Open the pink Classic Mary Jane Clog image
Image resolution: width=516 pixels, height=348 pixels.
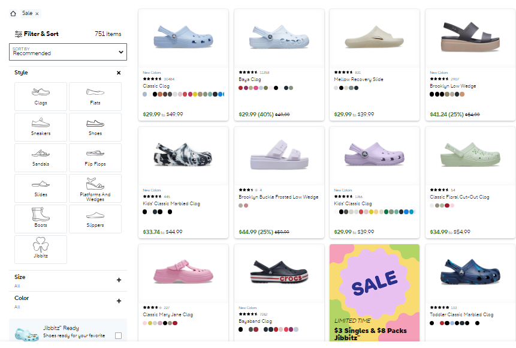point(183,273)
